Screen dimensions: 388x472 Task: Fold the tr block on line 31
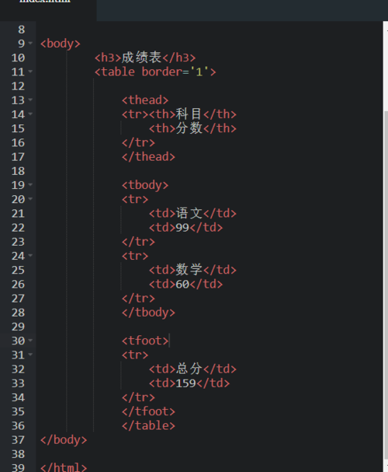(30, 355)
